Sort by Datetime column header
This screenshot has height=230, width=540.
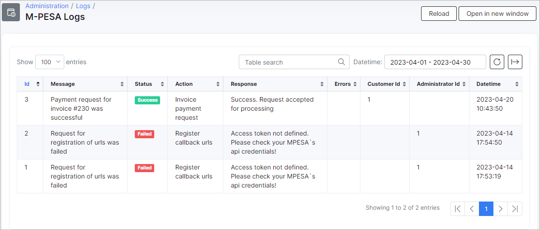(496, 84)
